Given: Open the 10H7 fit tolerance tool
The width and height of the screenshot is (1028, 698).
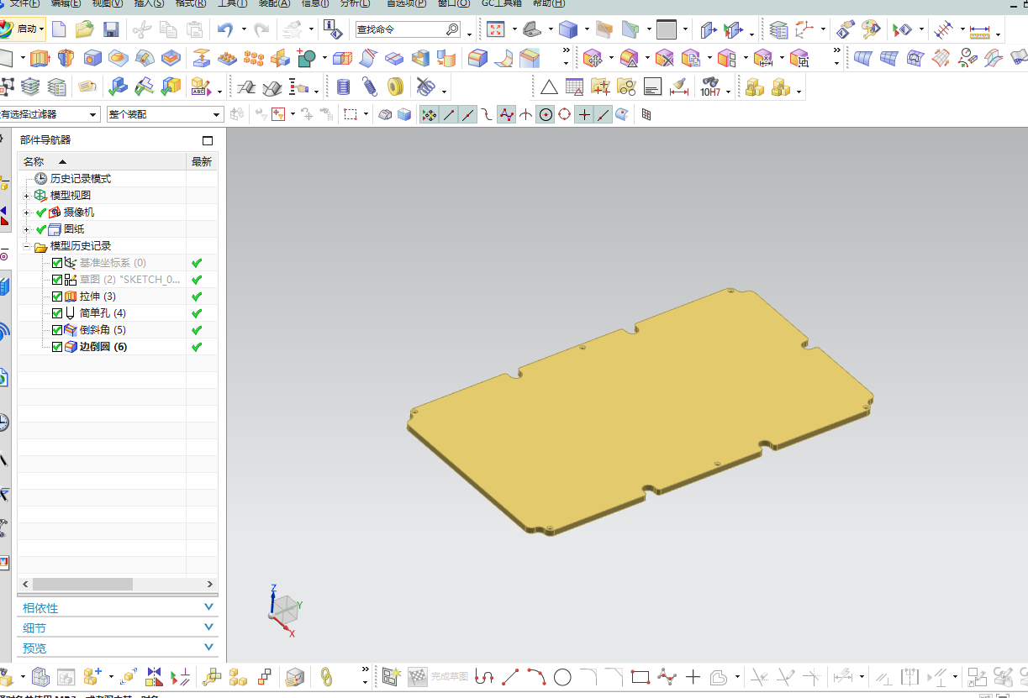Looking at the screenshot, I should pos(710,87).
